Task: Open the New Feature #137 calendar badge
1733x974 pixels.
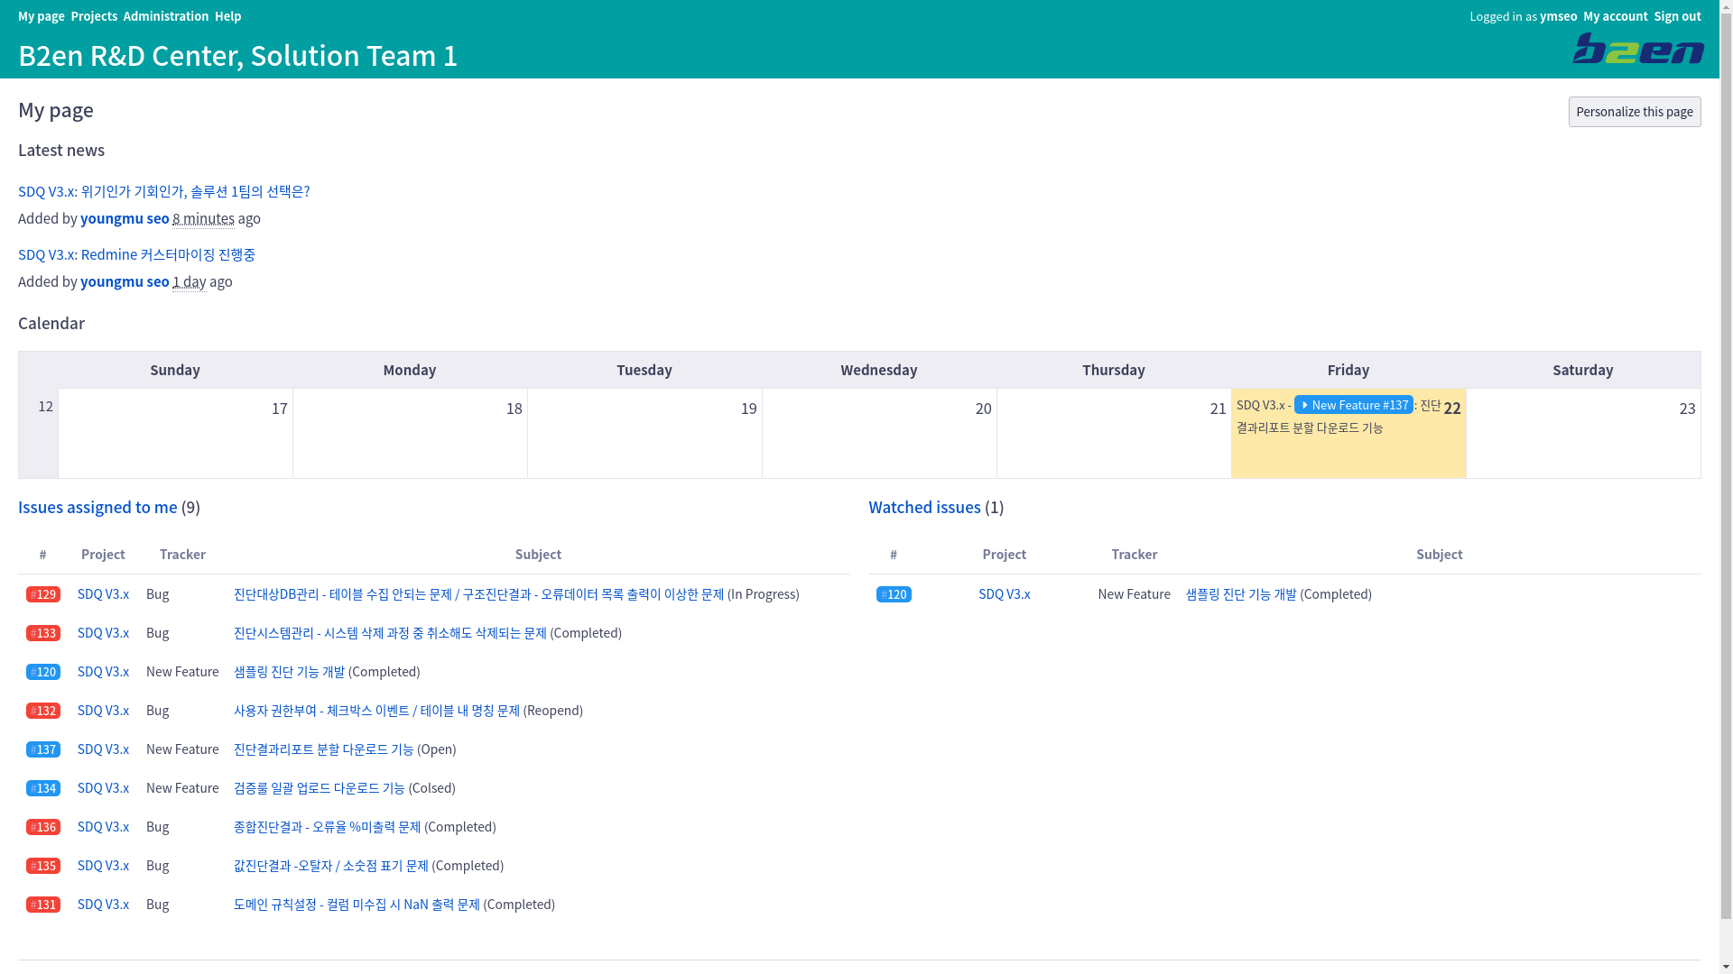Action: (x=1353, y=405)
